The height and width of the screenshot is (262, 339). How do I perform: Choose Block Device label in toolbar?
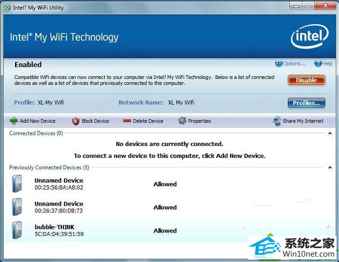[95, 121]
